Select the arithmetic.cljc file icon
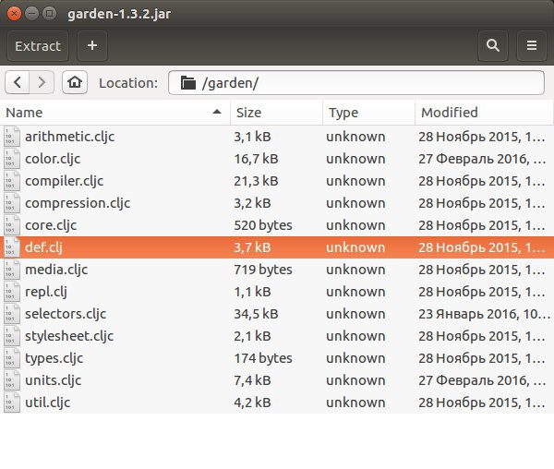 click(12, 137)
